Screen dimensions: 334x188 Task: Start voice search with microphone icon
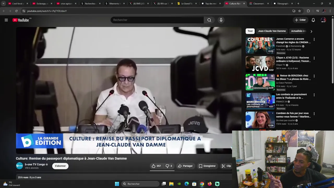click(221, 20)
